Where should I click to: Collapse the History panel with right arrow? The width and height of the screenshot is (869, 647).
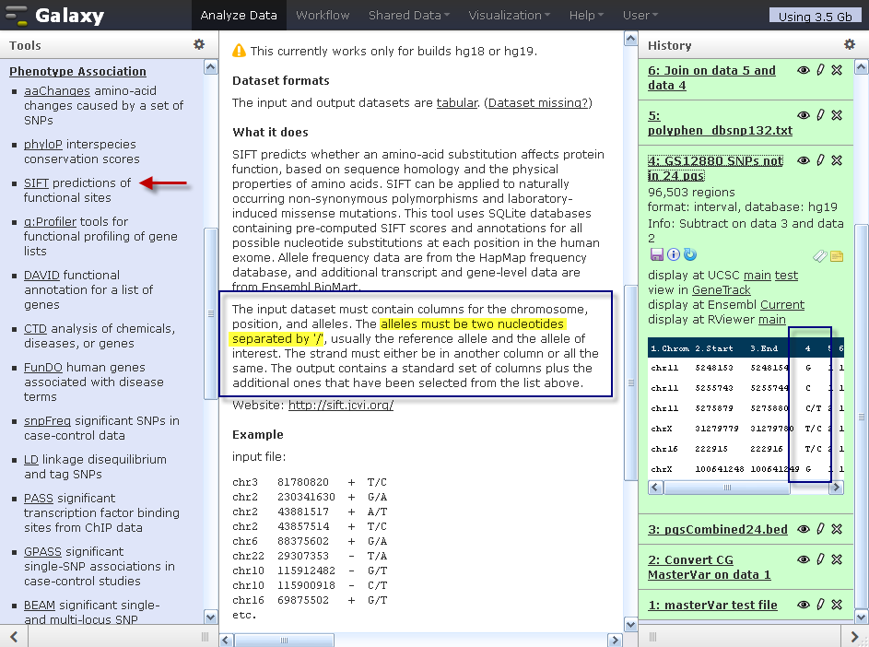[854, 637]
